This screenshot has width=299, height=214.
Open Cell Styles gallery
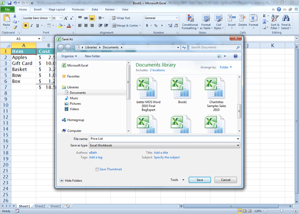click(218, 22)
